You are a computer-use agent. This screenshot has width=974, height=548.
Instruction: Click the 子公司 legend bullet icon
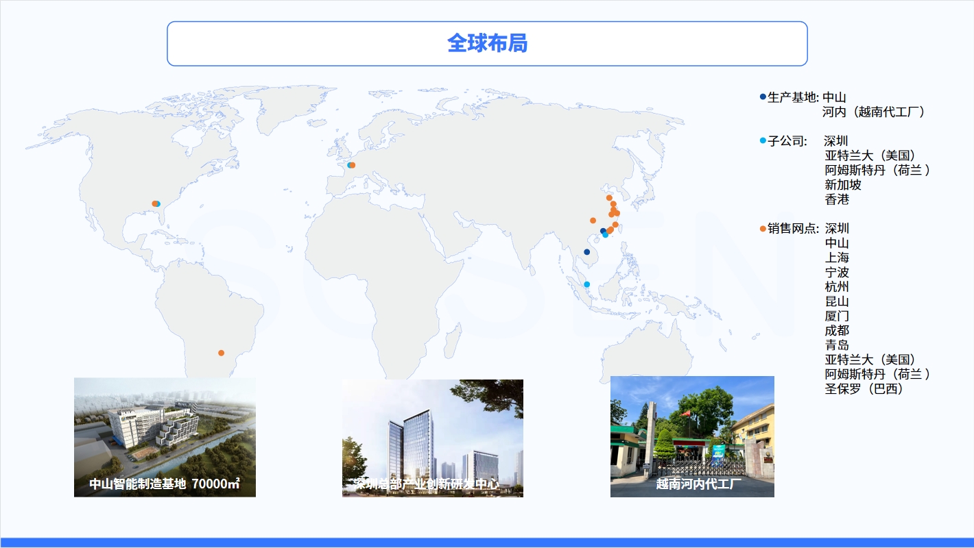point(761,140)
